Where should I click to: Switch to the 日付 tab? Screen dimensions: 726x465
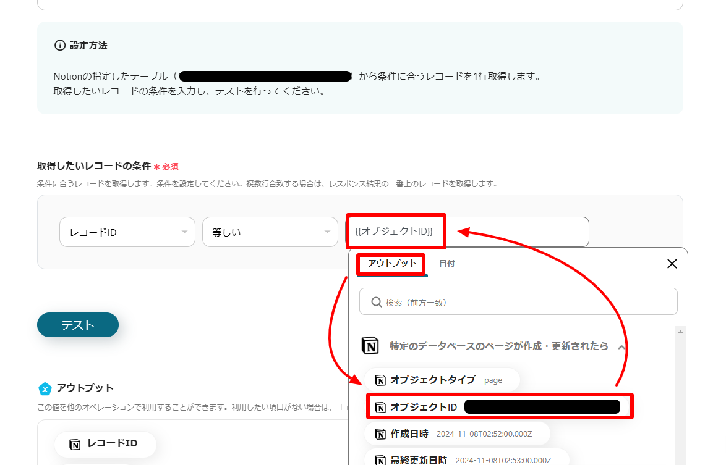[447, 263]
